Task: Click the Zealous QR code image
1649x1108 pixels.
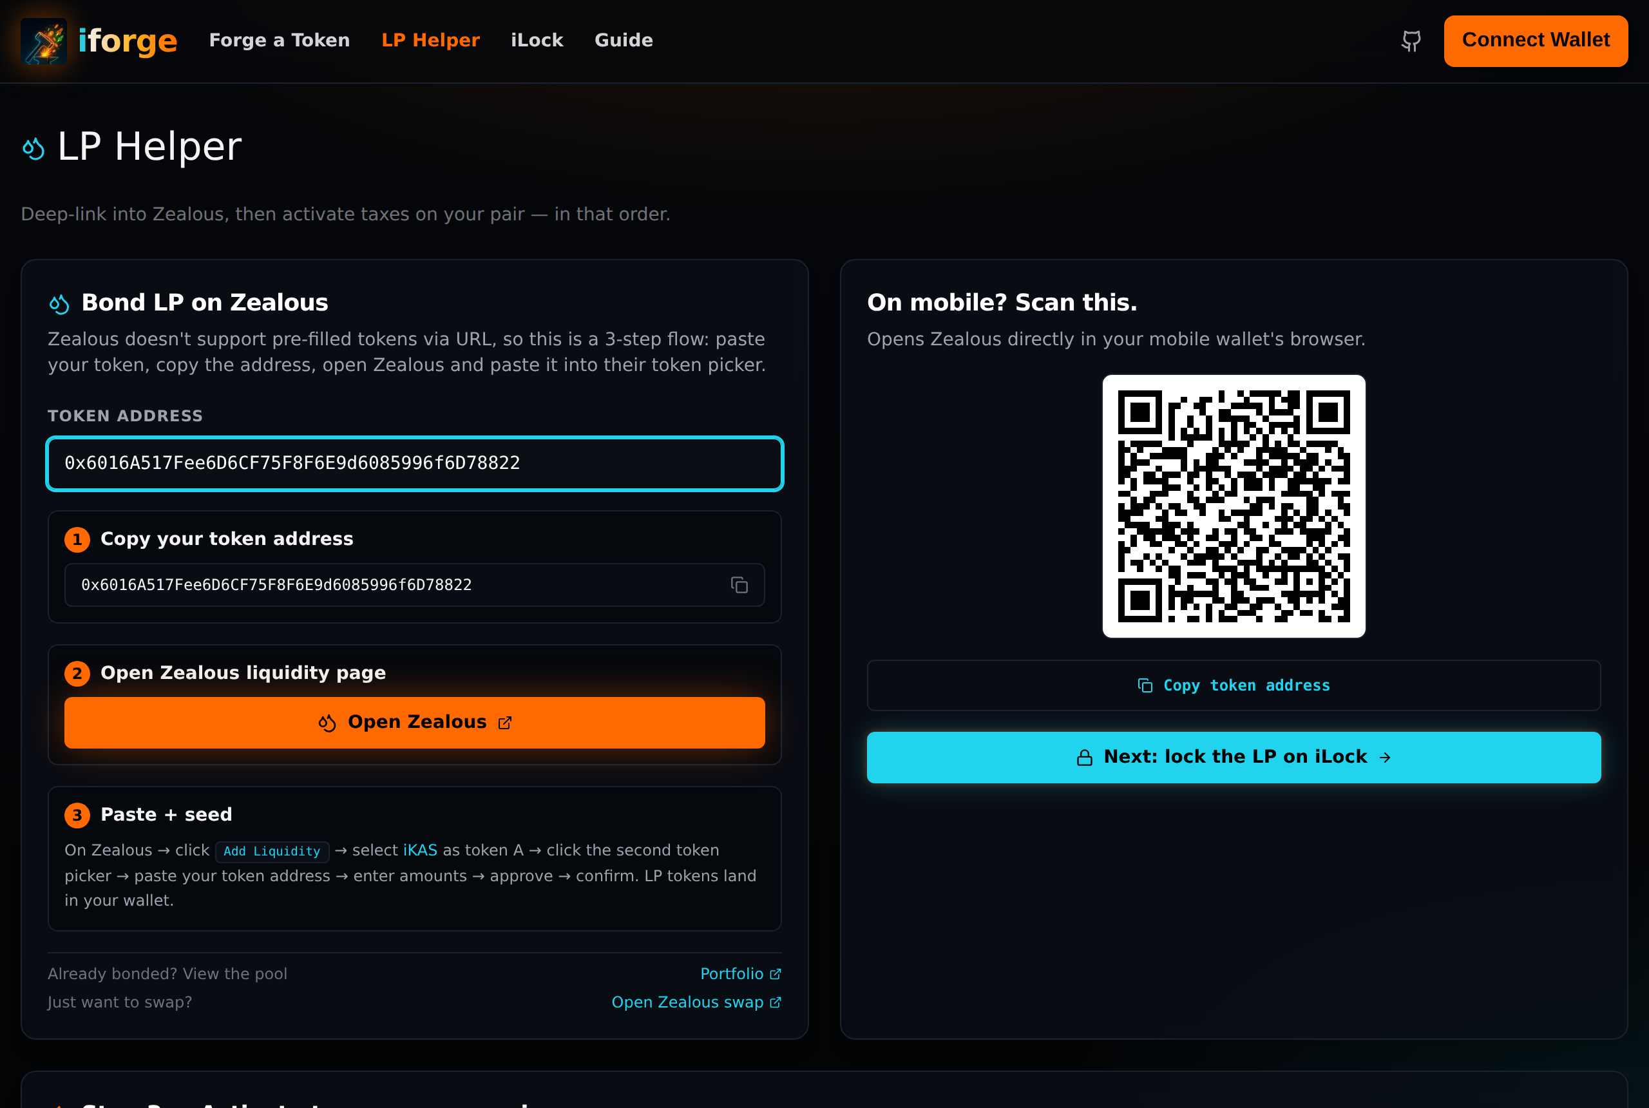Action: [x=1233, y=506]
